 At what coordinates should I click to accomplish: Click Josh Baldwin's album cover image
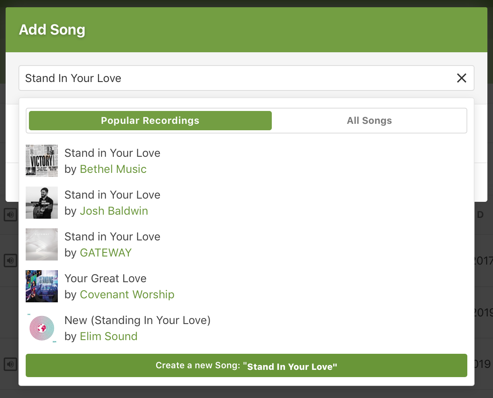pos(42,203)
